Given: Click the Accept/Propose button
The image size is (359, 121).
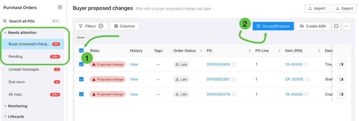Looking at the screenshot, I should tap(273, 26).
